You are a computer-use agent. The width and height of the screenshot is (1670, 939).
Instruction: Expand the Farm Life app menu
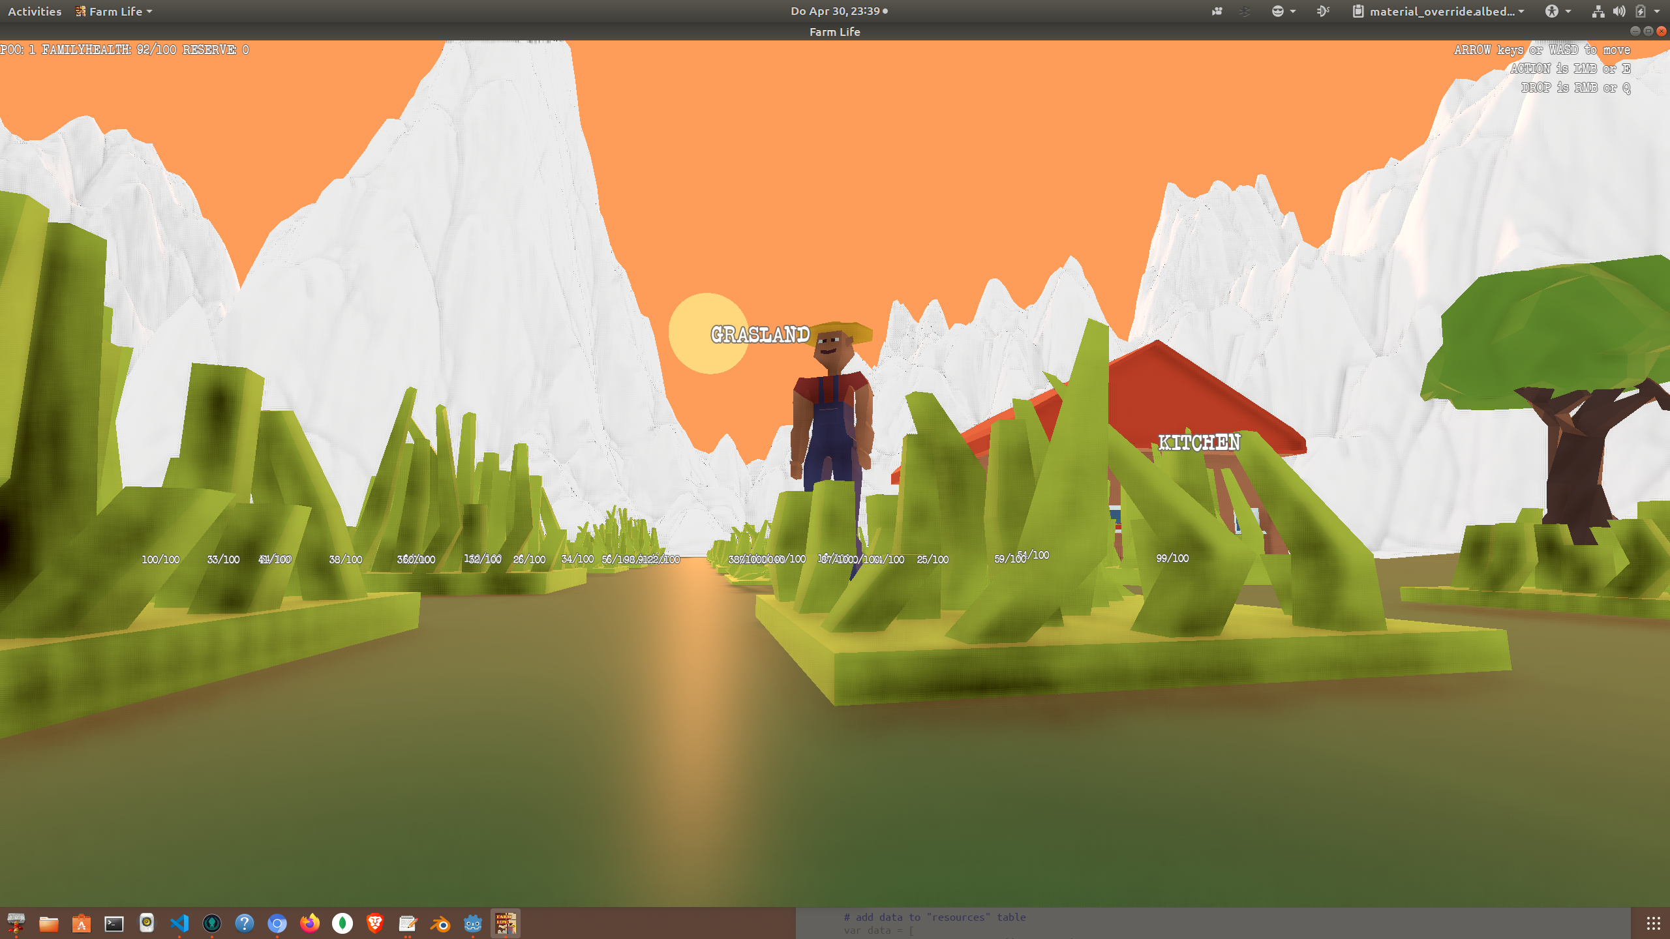click(114, 11)
